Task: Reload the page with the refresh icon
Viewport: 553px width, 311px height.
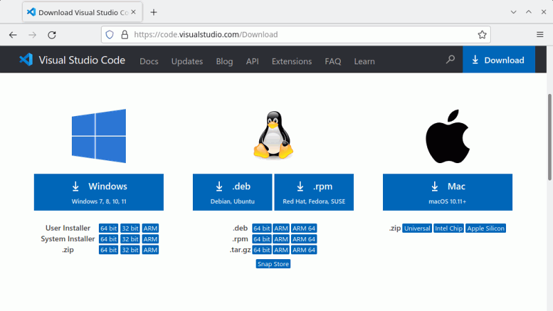Action: coord(51,35)
